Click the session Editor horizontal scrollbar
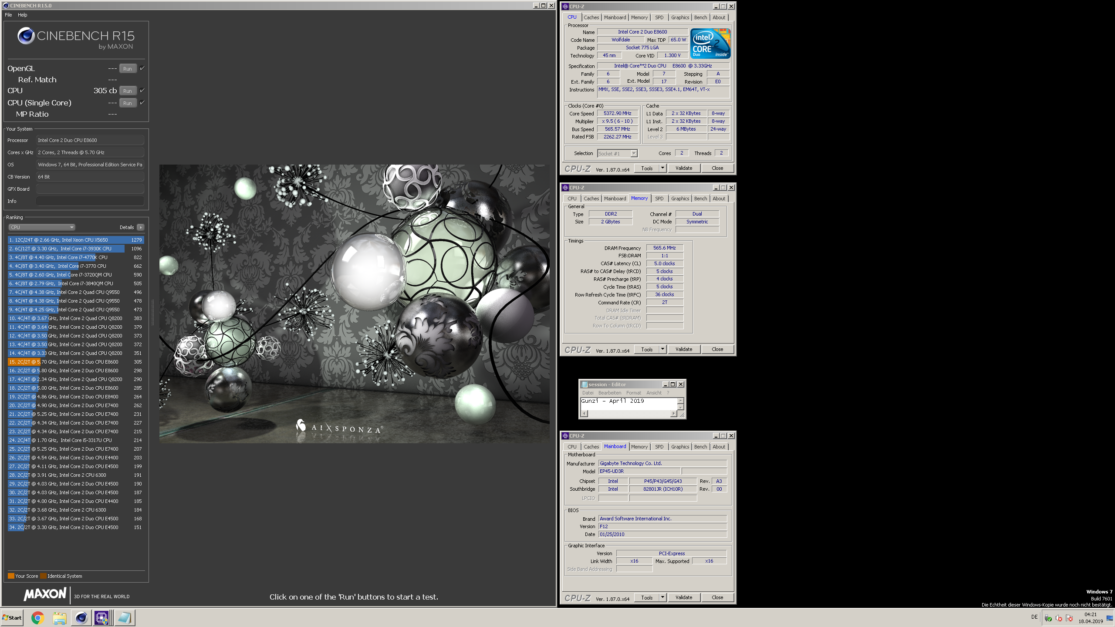 tap(629, 414)
